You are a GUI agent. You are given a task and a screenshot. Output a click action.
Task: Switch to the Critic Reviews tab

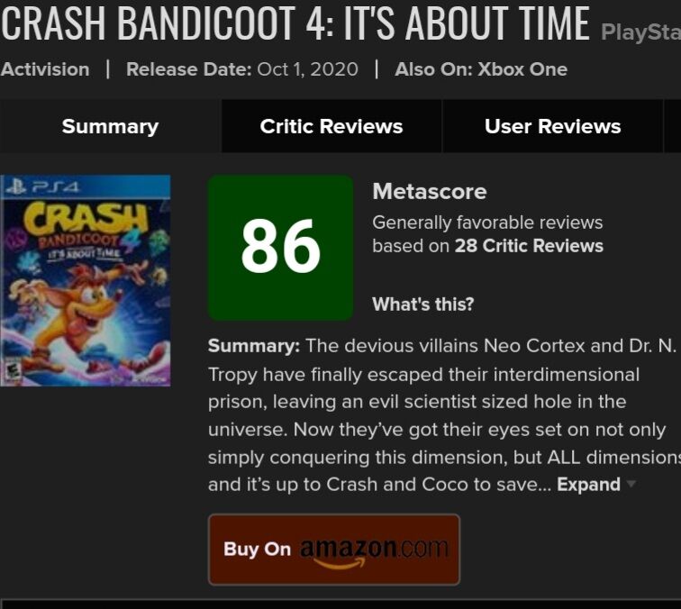(x=331, y=127)
